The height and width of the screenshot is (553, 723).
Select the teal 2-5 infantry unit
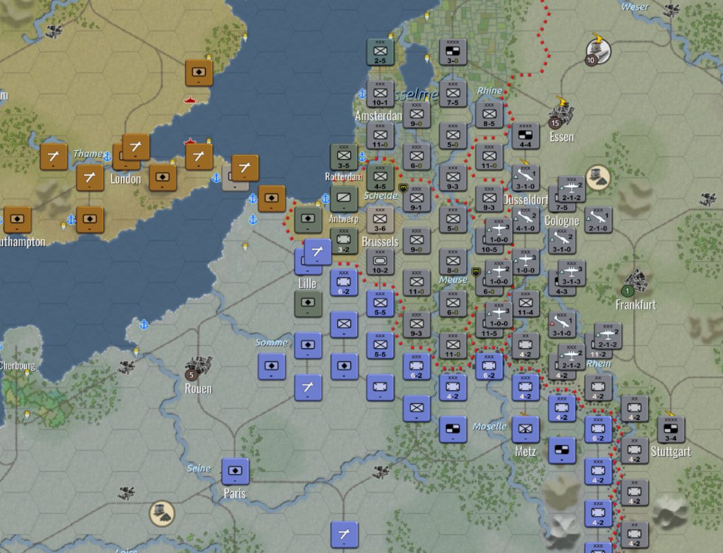(x=380, y=52)
